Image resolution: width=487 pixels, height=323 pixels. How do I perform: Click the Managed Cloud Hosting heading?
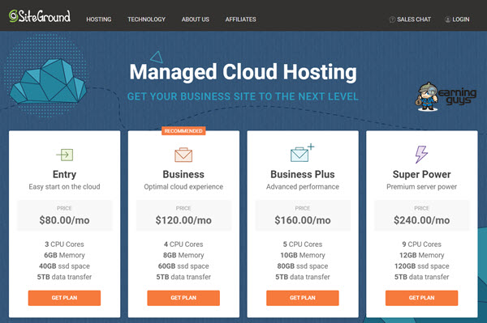click(243, 72)
